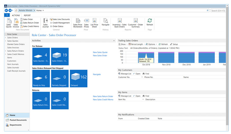Open the Partially Shipped tile
This screenshot has width=231, height=134.
coord(60,78)
